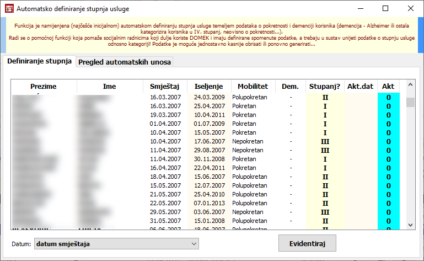Maximize the Automatsko definiranje window
The width and height of the screenshot is (424, 261).
click(x=385, y=9)
